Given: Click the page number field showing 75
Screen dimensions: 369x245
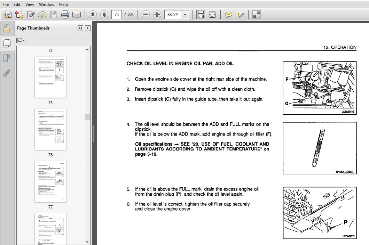Looking at the screenshot, I should click(x=117, y=15).
